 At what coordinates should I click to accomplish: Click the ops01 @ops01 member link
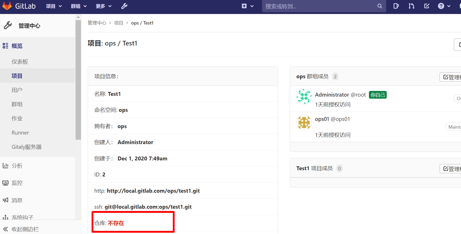tap(332, 119)
